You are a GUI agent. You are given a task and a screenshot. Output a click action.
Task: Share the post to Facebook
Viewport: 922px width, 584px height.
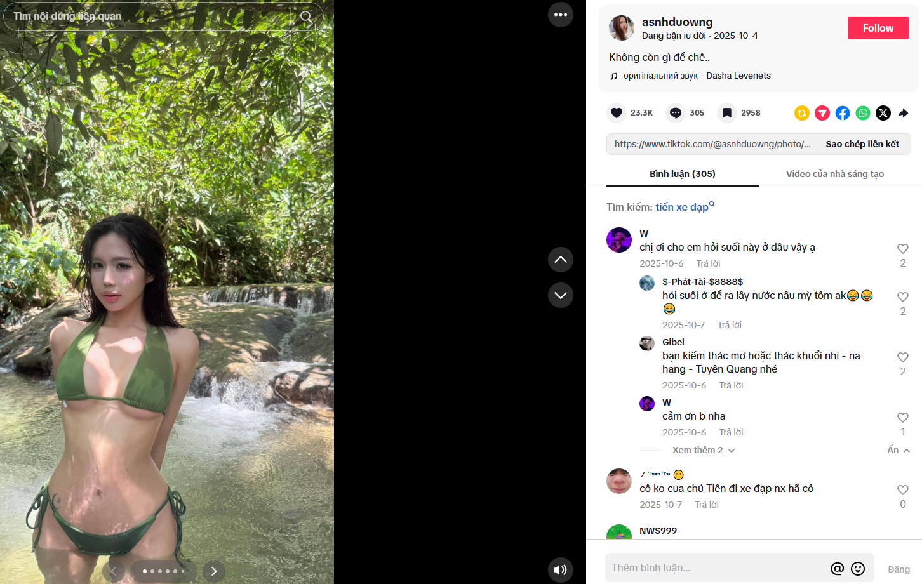click(x=843, y=113)
